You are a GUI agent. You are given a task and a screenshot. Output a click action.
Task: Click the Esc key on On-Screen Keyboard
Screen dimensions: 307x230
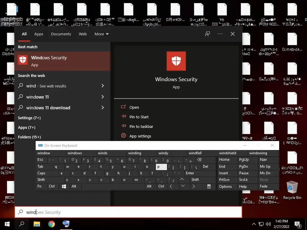pos(41,160)
